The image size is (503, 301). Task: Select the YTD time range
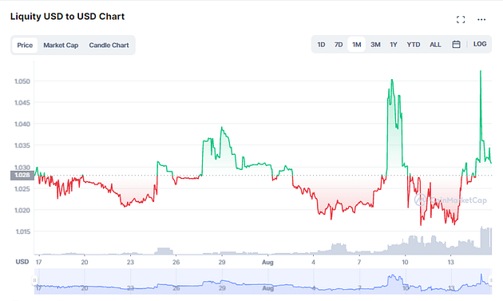tap(414, 44)
